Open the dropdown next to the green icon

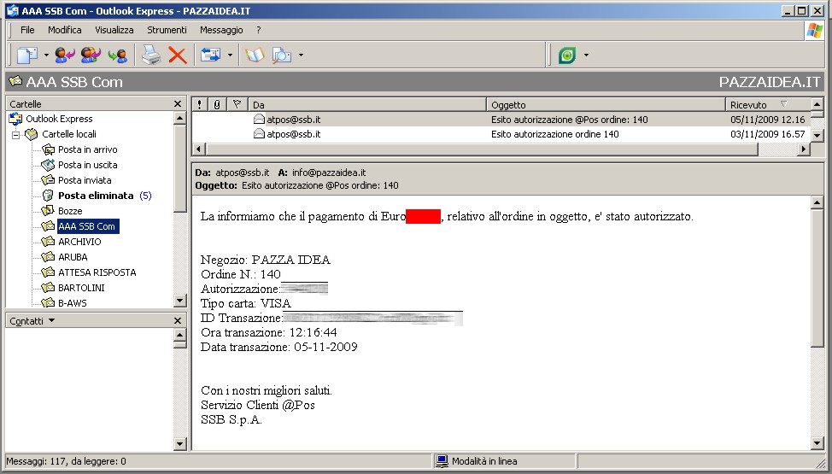586,55
